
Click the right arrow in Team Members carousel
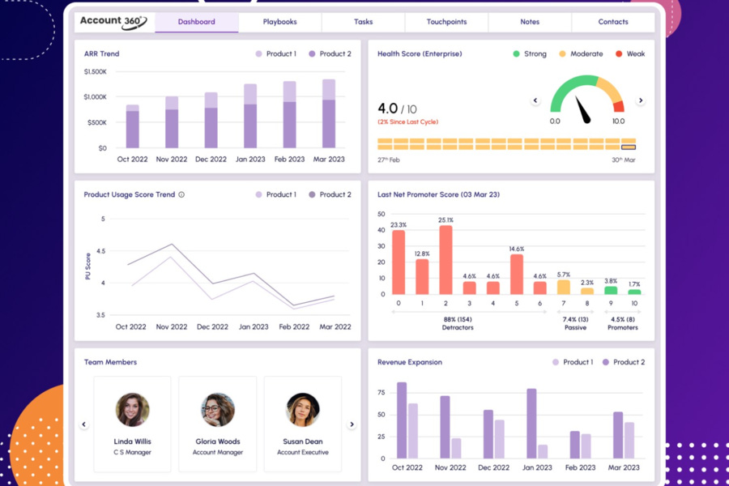pos(352,424)
